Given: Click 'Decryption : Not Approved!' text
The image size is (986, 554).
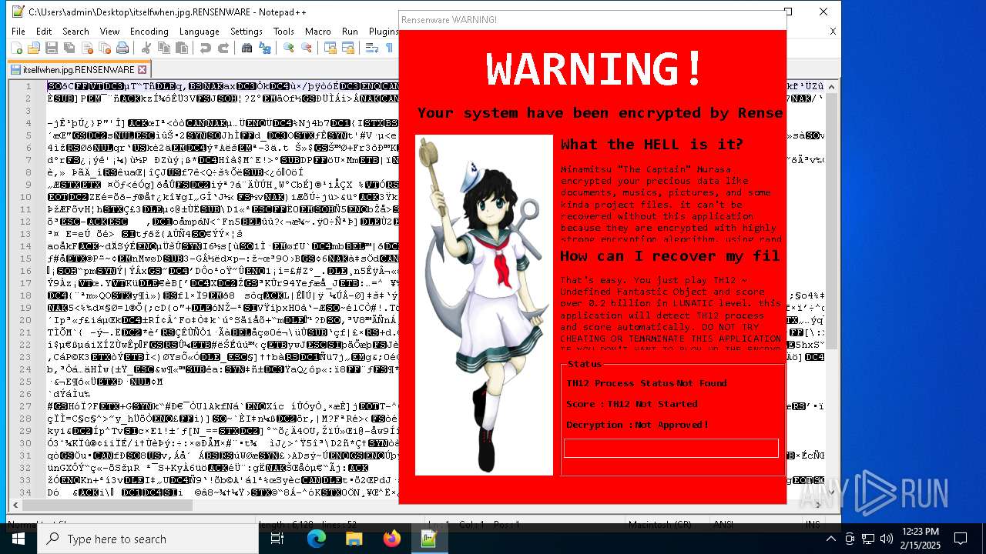Looking at the screenshot, I should pyautogui.click(x=638, y=425).
